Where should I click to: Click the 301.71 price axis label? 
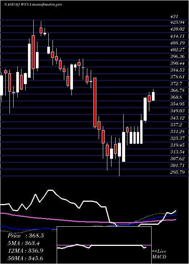177,166
